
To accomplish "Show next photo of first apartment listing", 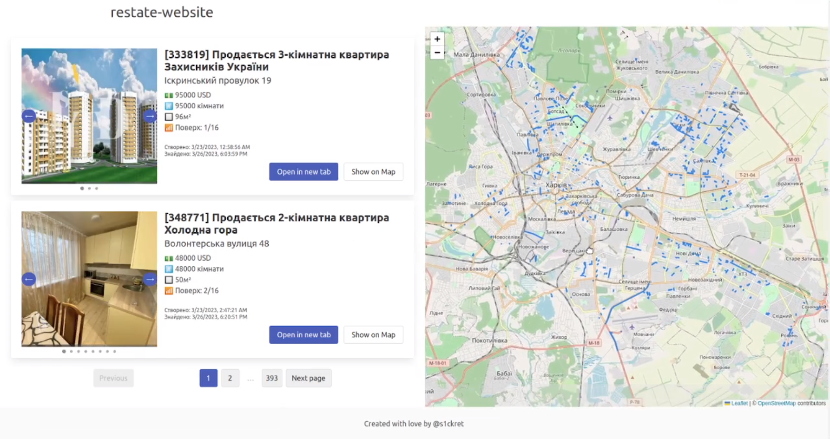I will coord(150,116).
